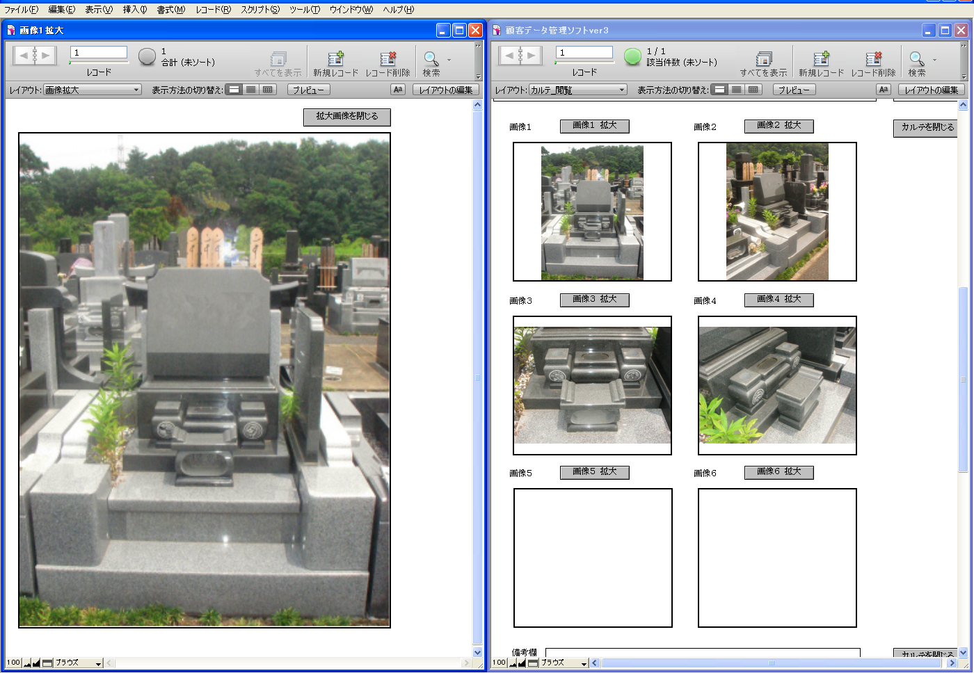
Task: Click record book navigation icon in left window
Action: tap(35, 55)
